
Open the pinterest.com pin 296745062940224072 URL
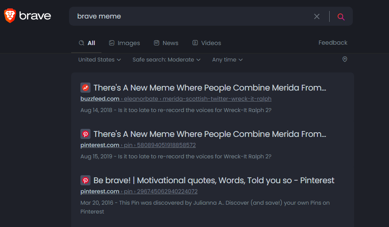click(139, 192)
